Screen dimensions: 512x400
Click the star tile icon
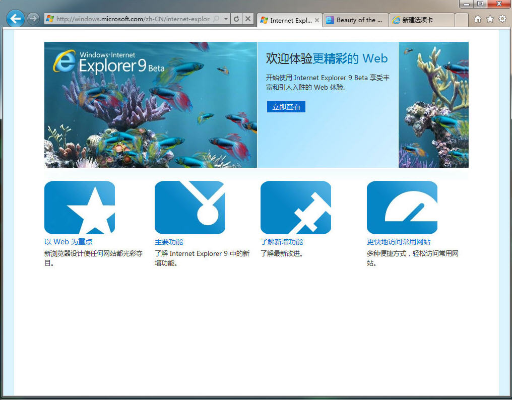(80, 208)
